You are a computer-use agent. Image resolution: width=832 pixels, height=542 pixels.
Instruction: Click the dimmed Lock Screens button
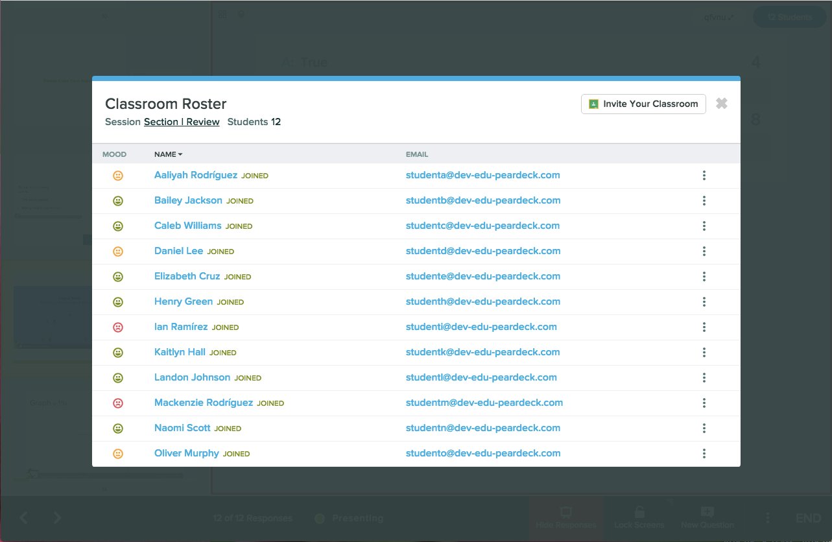pos(639,517)
